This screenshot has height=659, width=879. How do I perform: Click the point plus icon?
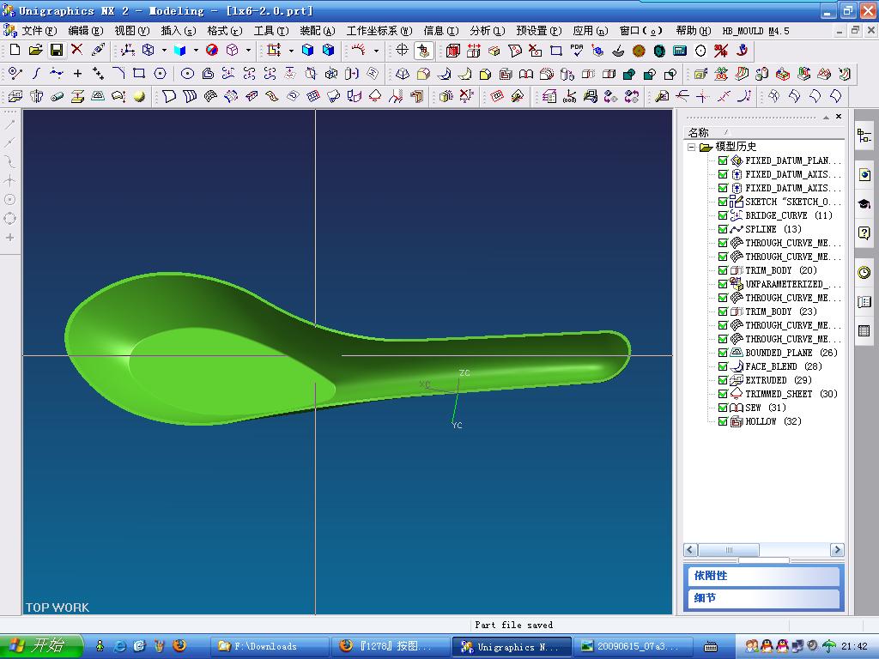[x=77, y=74]
